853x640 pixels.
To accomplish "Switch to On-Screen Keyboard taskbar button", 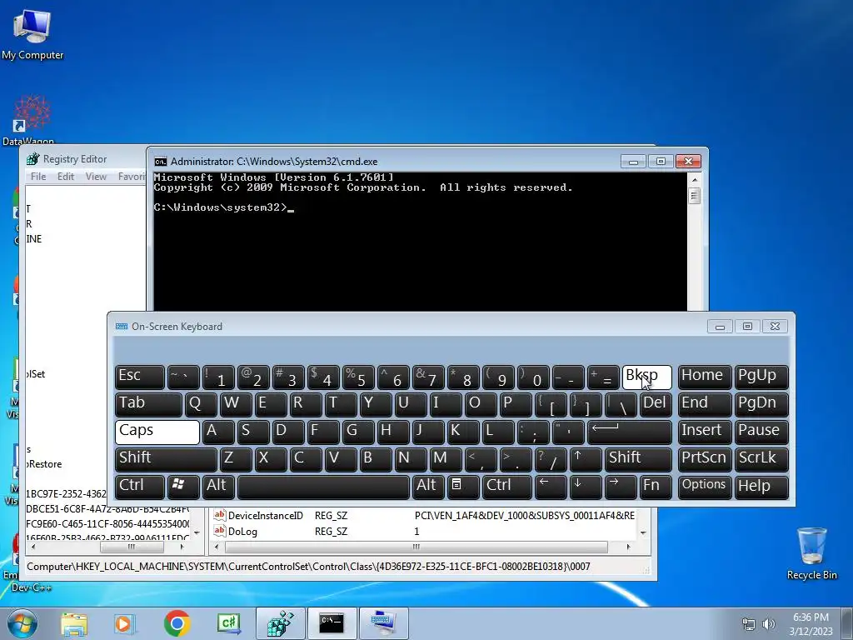I will tap(383, 623).
